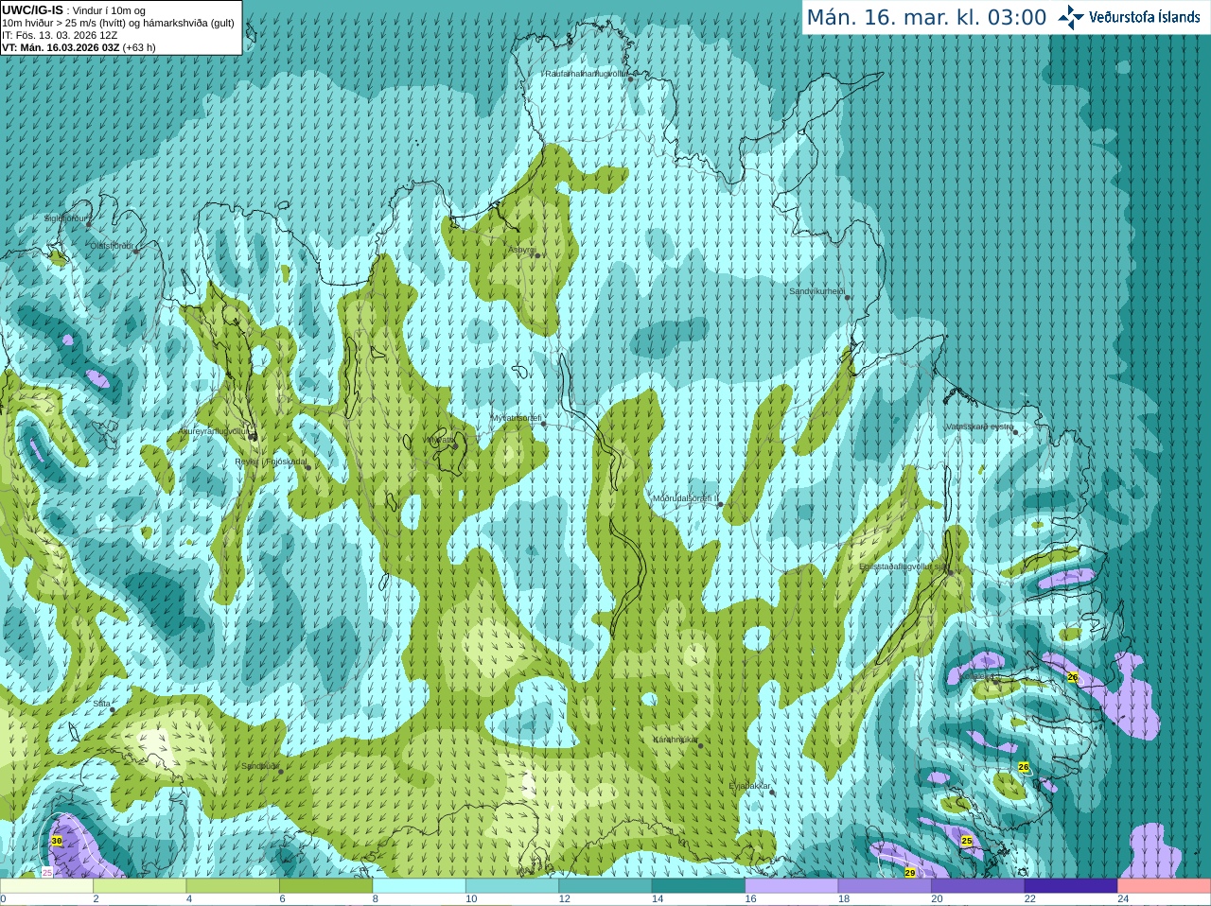Viewport: 1211px width, 906px height.
Task: Click the Sandbúðir station label
Action: 260,766
